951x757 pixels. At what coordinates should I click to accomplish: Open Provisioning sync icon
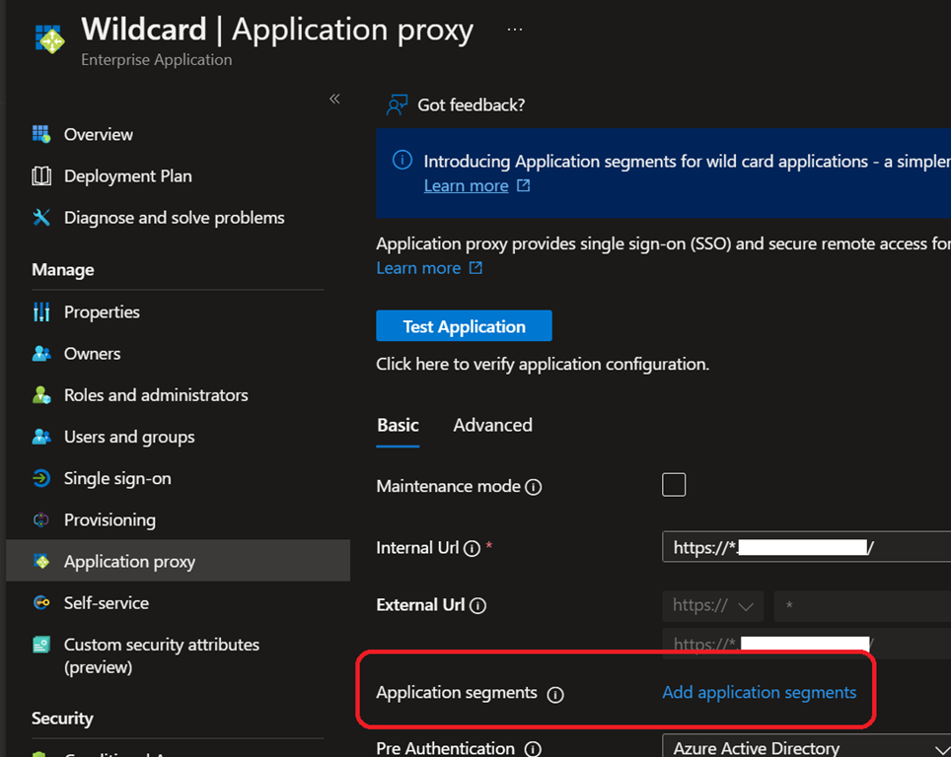(41, 520)
